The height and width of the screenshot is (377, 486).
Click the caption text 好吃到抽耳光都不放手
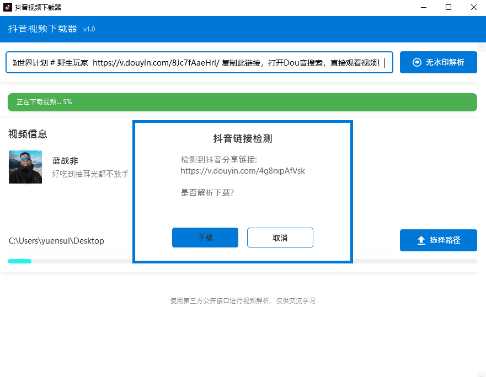point(87,174)
